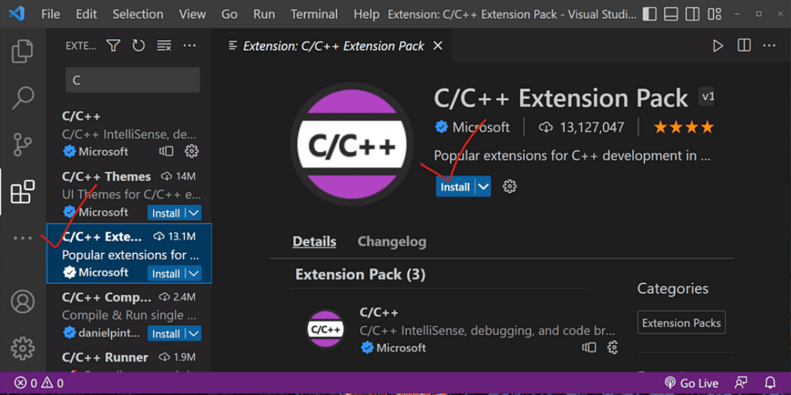Open the Terminal menu
The width and height of the screenshot is (791, 395).
click(x=314, y=14)
